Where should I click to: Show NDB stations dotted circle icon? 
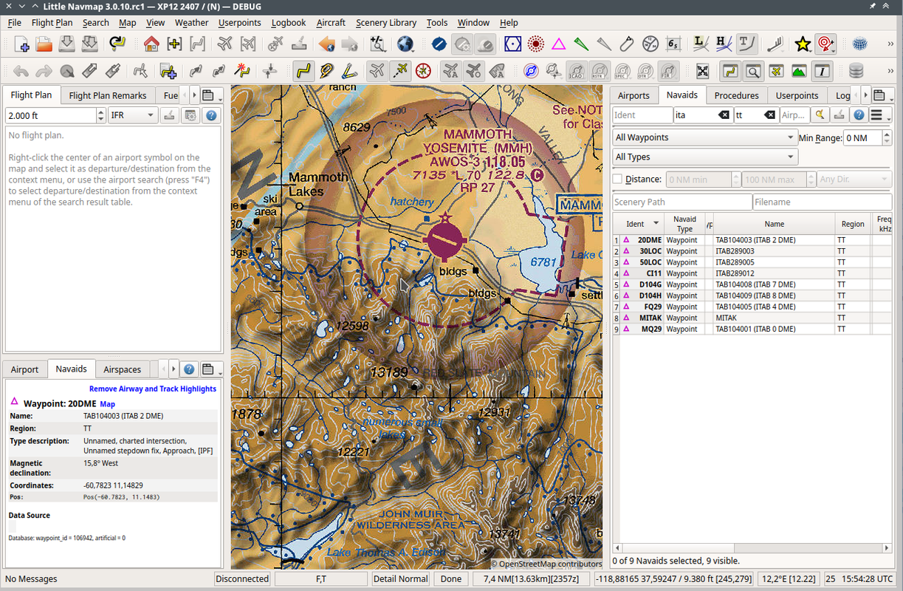pyautogui.click(x=536, y=44)
